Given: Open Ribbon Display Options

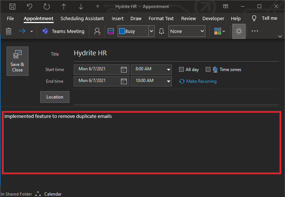Looking at the screenshot, I should pos(225,7).
